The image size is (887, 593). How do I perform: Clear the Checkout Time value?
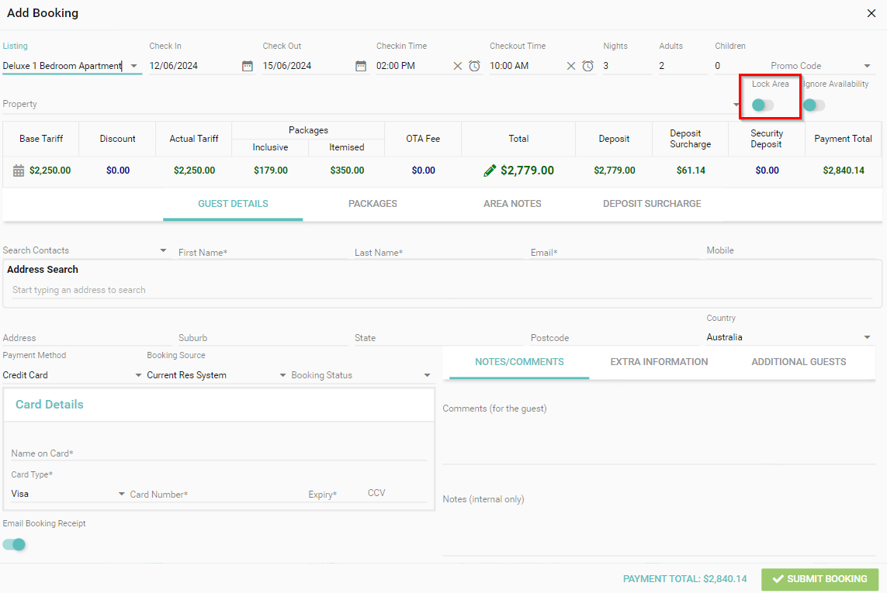tap(571, 66)
